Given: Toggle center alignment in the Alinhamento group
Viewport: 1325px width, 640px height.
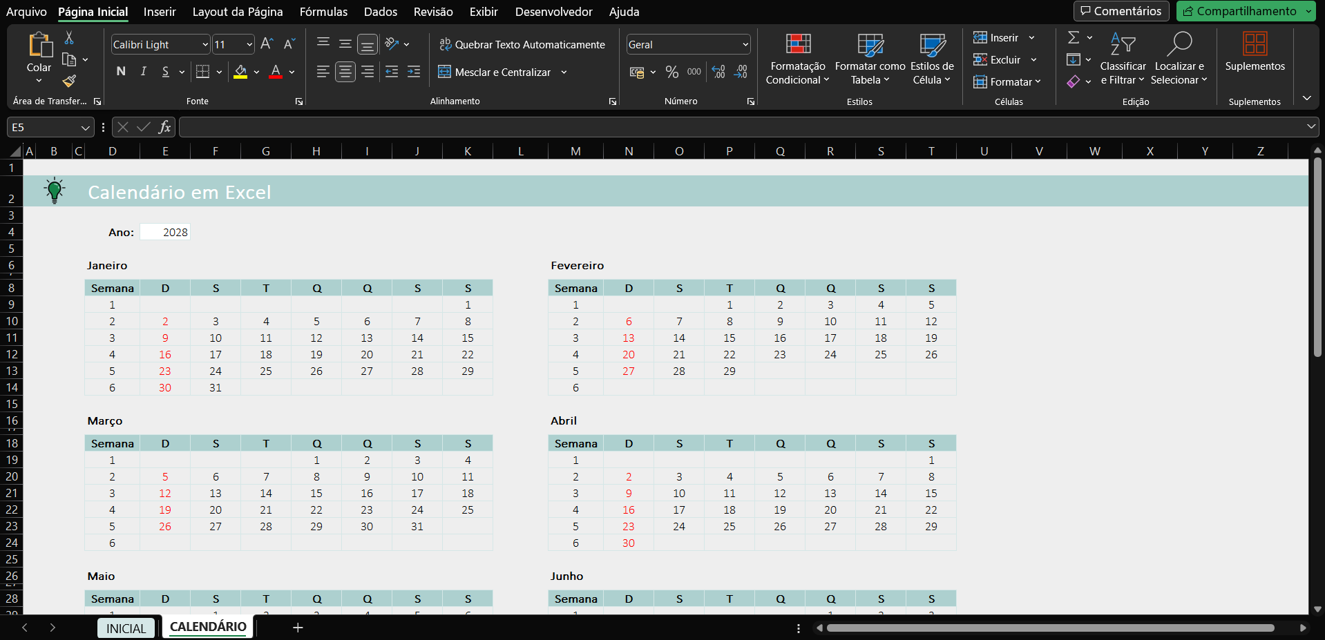Looking at the screenshot, I should [345, 71].
